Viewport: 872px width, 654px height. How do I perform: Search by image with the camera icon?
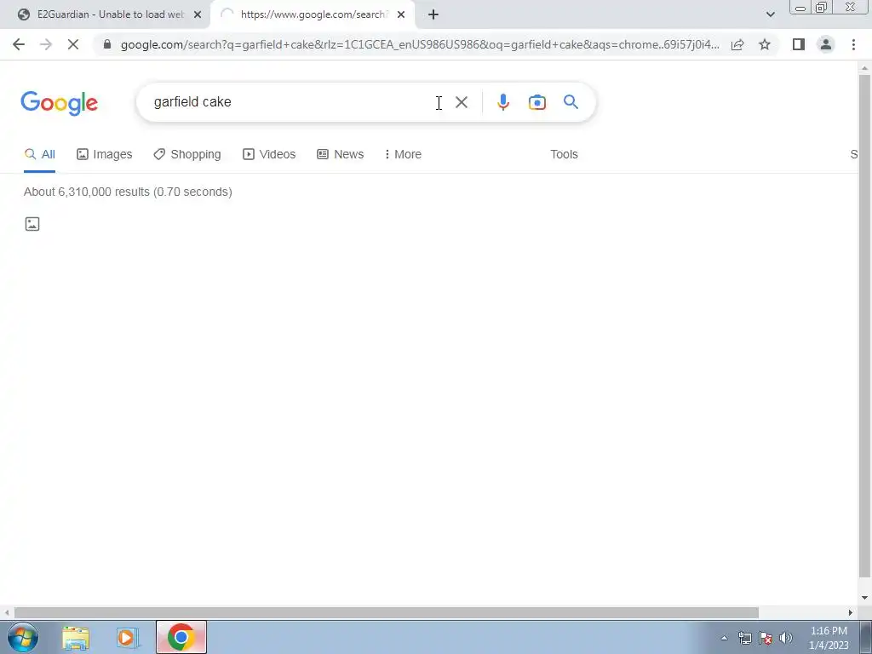536,102
